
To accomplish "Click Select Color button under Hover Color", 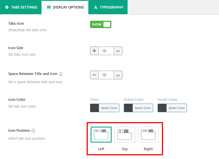I will [176, 108].
